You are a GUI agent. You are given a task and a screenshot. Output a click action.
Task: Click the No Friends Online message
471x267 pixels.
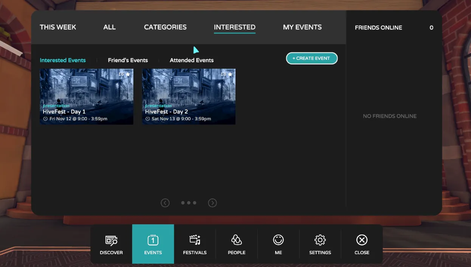[390, 116]
